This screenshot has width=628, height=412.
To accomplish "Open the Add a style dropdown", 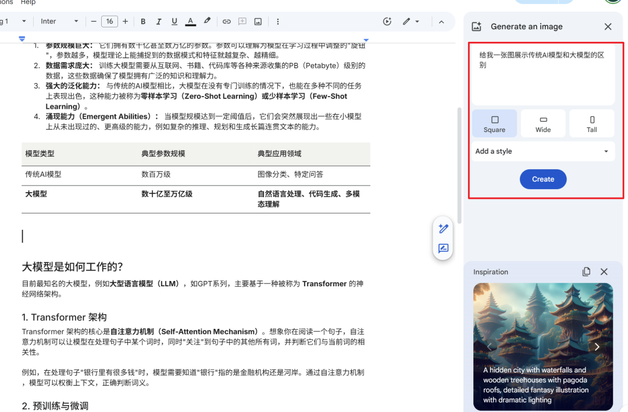I will point(542,151).
